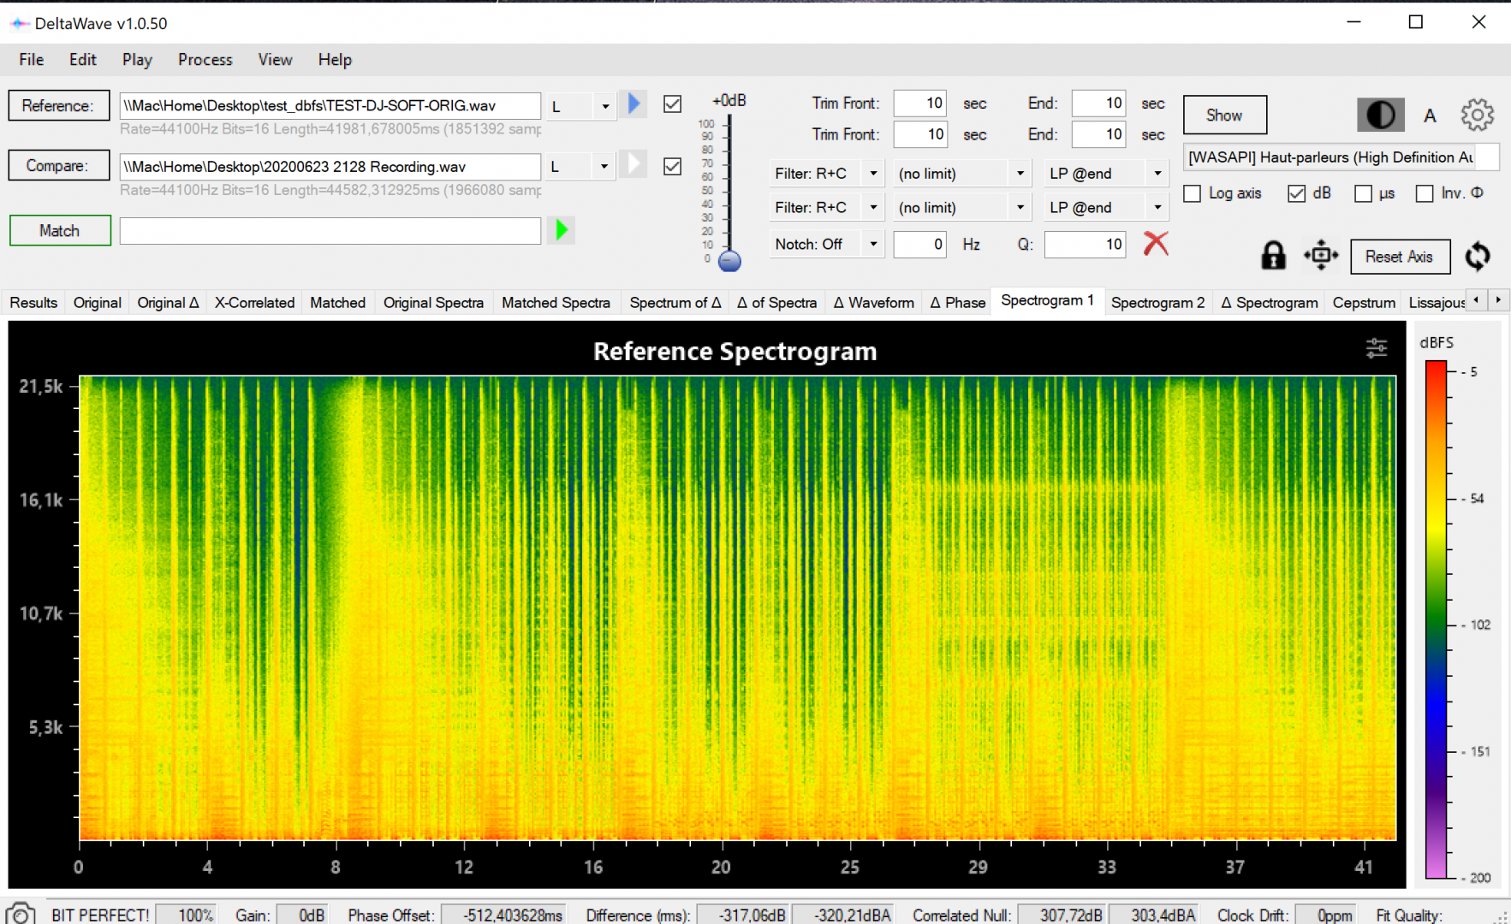Uncheck the dB checkbox
Viewport: 1511px width, 924px height.
(1296, 193)
